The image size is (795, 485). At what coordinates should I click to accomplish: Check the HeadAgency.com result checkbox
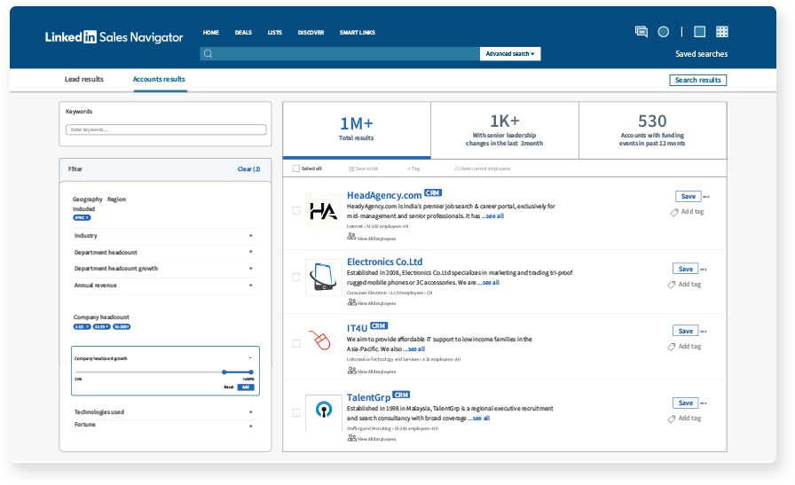tap(296, 210)
